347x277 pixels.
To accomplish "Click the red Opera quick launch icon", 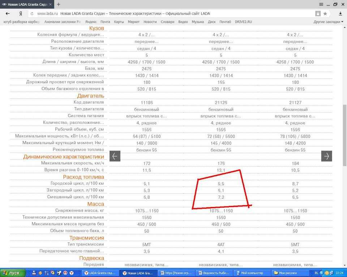I will tap(65, 273).
